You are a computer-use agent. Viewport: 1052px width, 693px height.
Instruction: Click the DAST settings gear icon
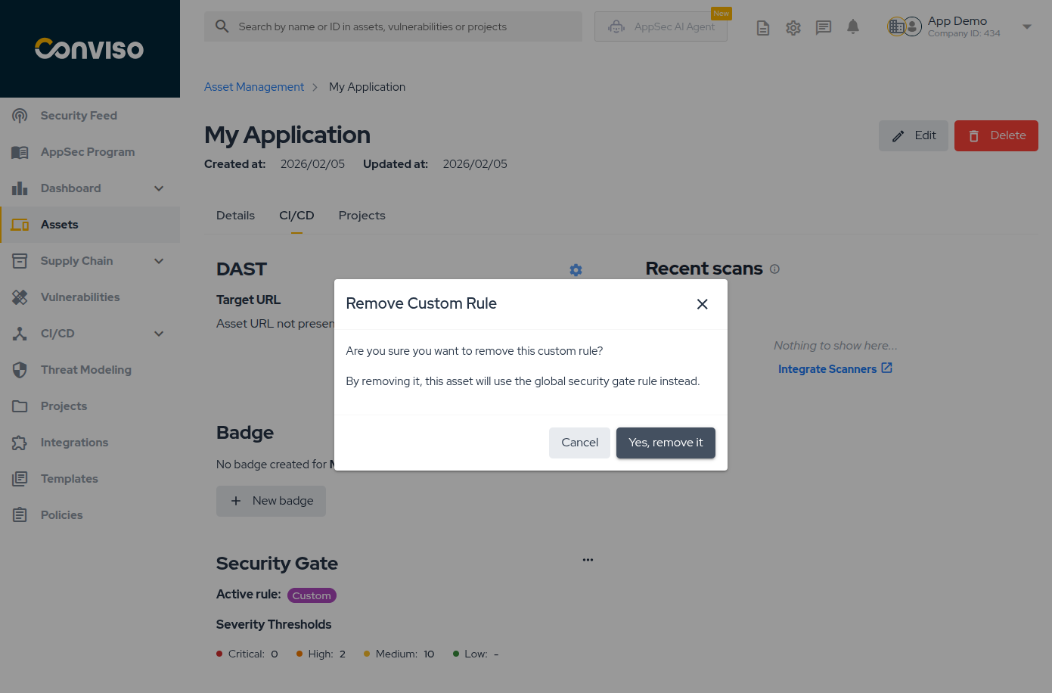click(x=576, y=270)
